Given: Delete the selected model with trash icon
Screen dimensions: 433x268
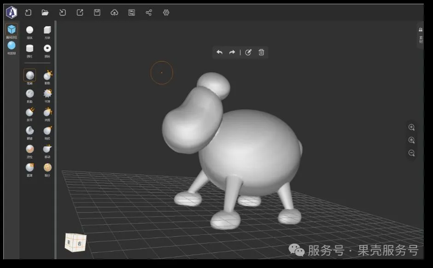Looking at the screenshot, I should pyautogui.click(x=261, y=52).
